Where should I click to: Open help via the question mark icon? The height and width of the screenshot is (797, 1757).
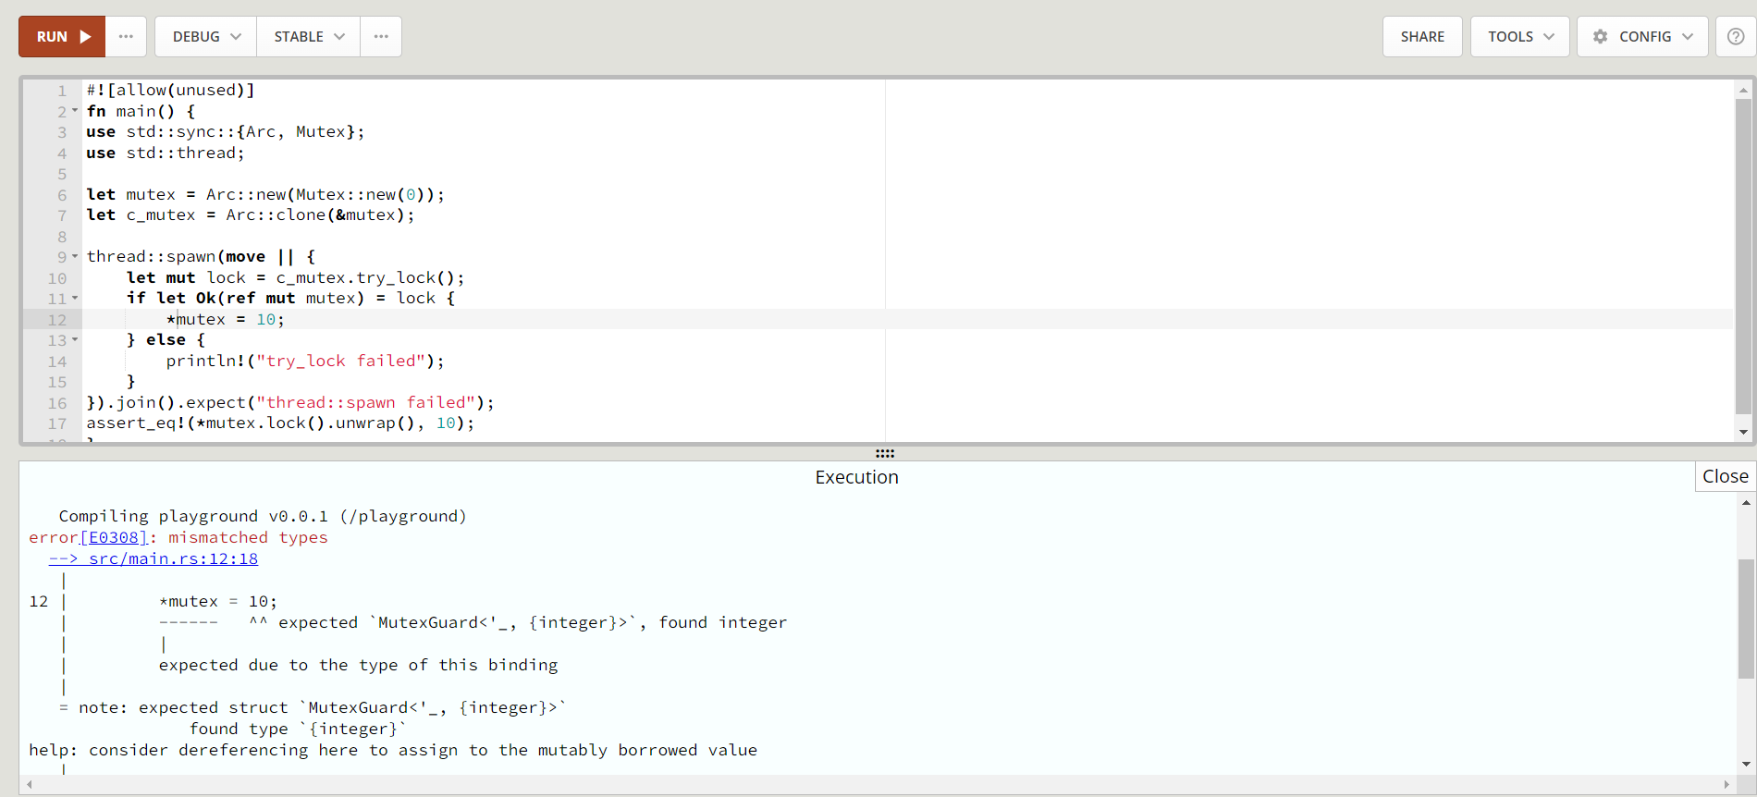pos(1736,37)
